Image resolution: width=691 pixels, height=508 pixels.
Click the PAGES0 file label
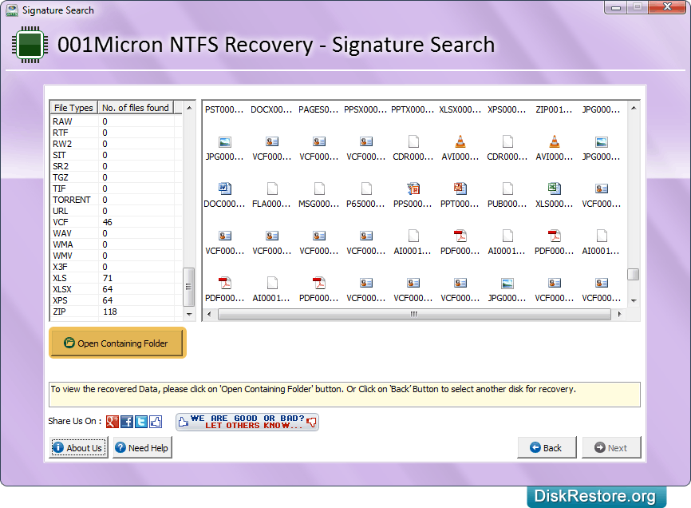(318, 109)
